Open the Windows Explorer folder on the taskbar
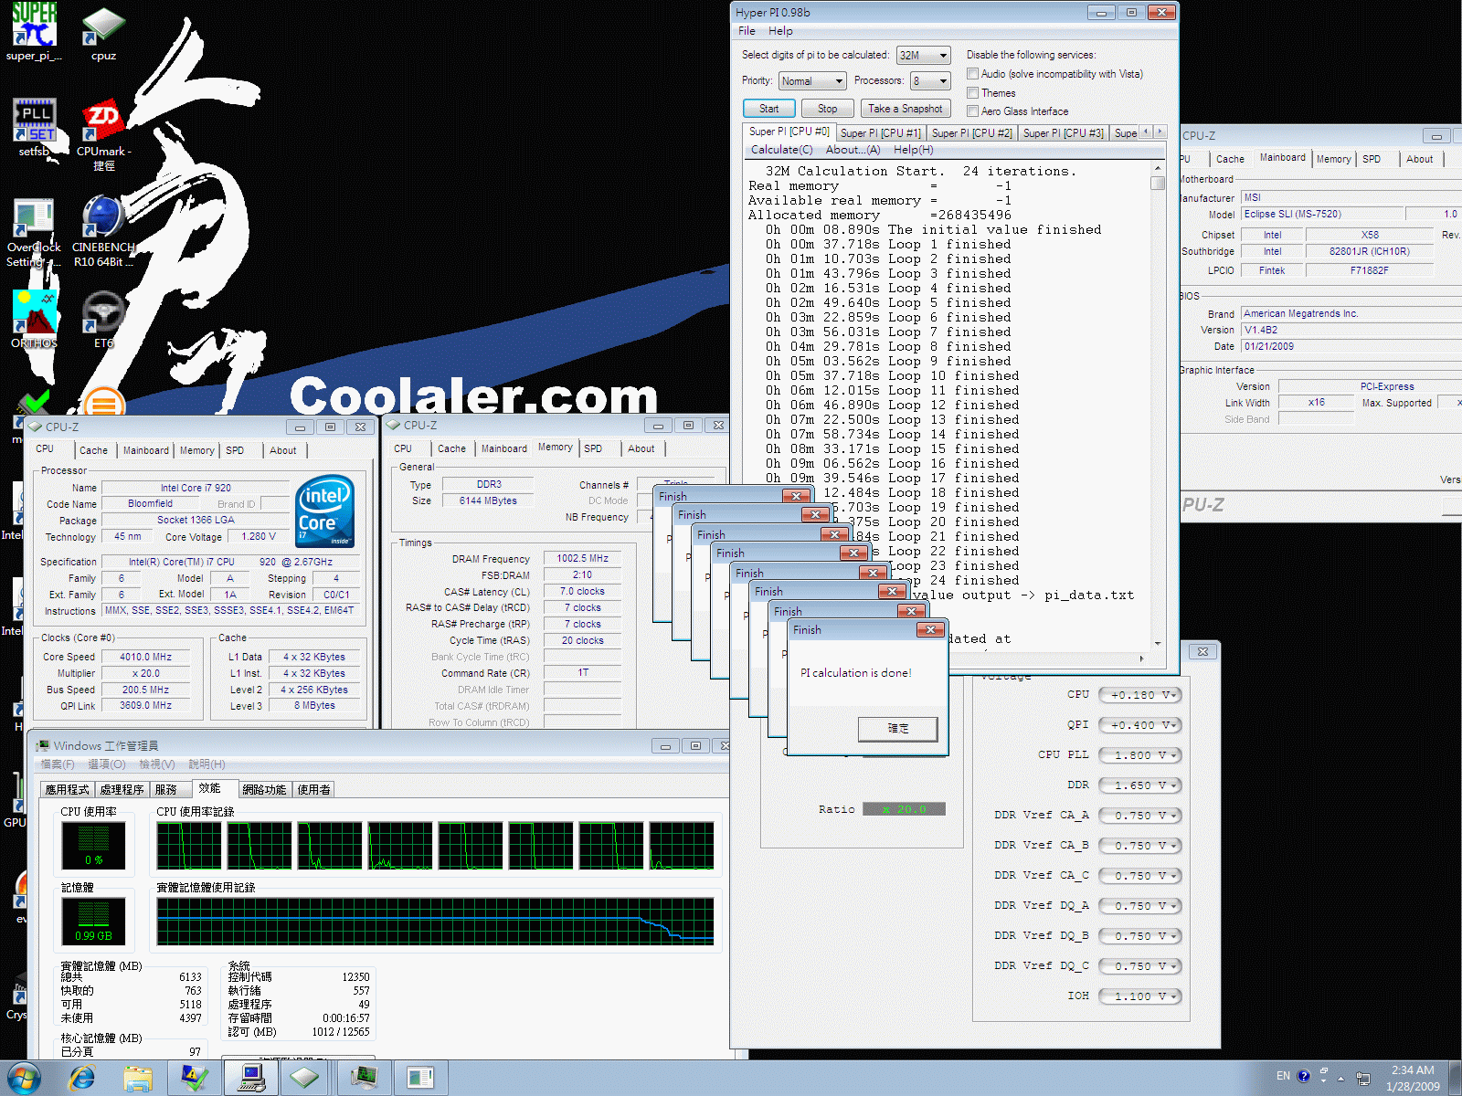The image size is (1462, 1096). tap(138, 1078)
